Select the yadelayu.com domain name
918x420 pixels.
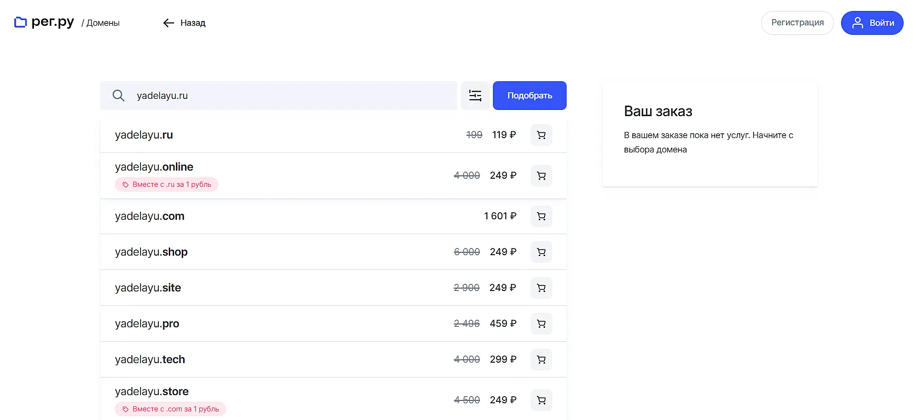click(x=150, y=216)
